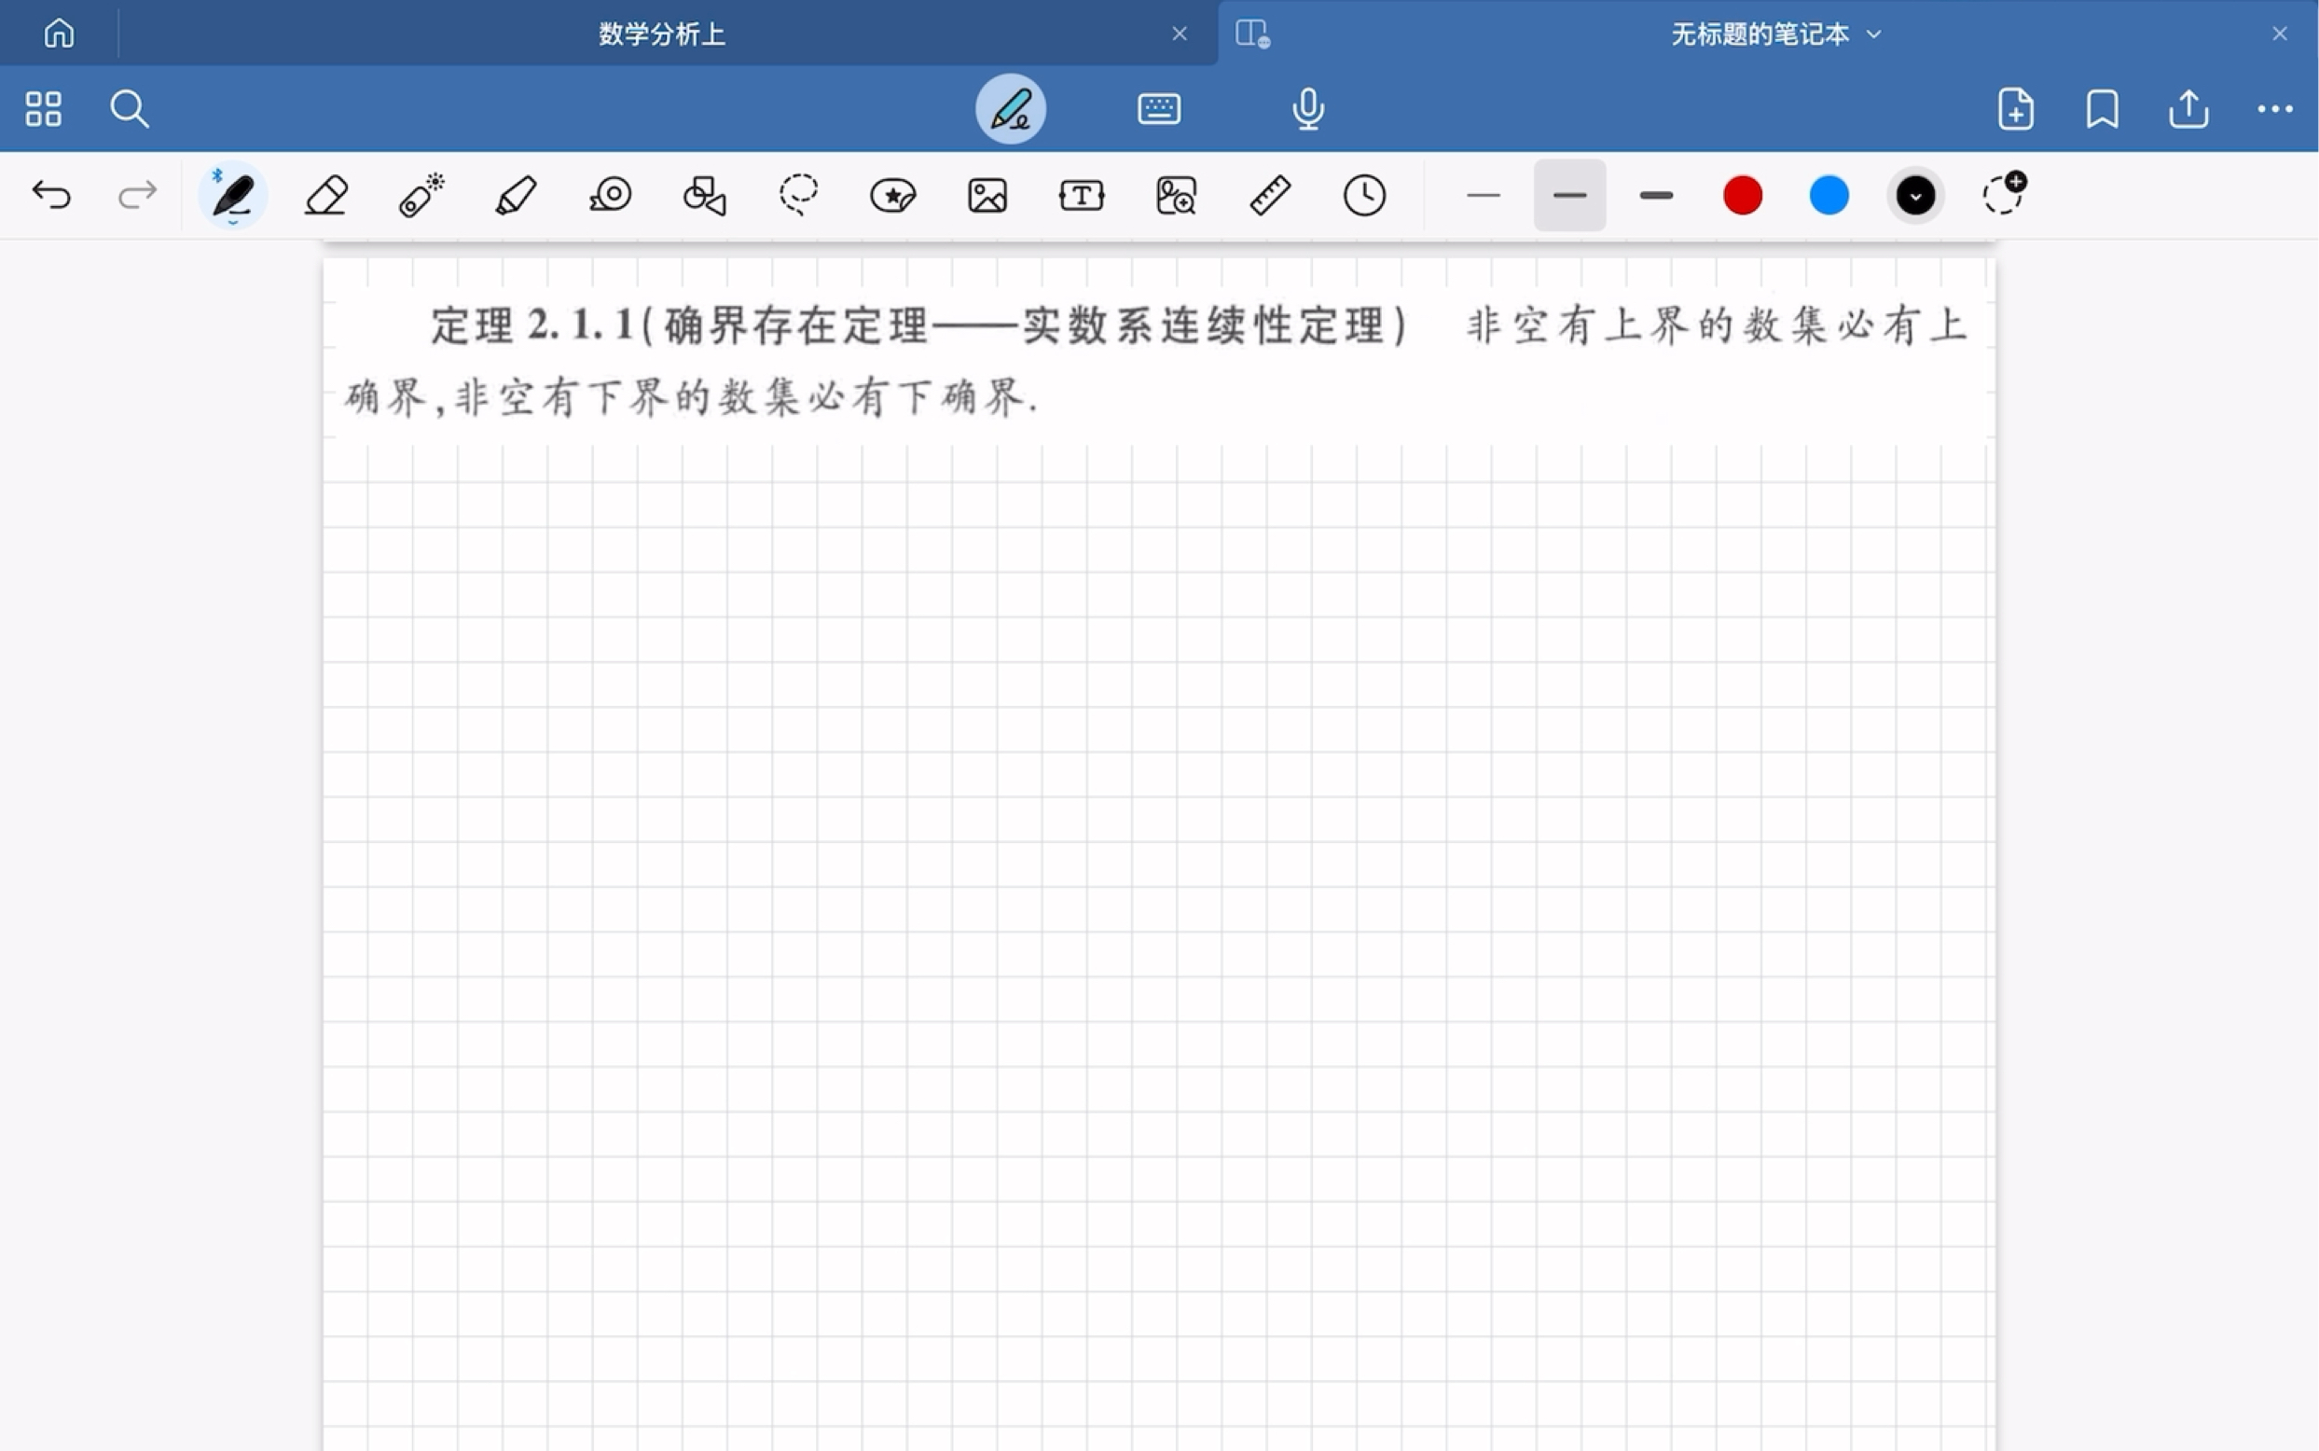Go to the Home library icon
This screenshot has width=2319, height=1451.
point(60,34)
